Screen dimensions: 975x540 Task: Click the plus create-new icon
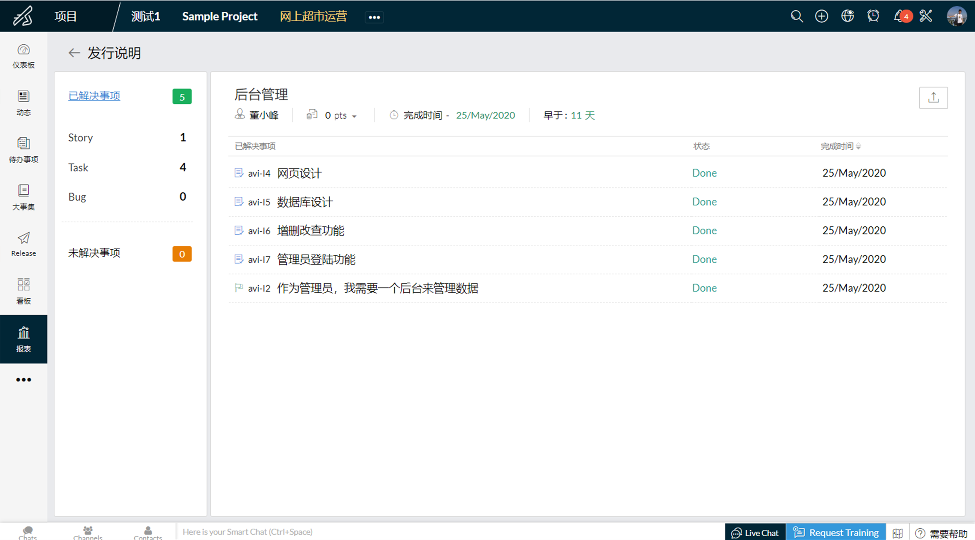pyautogui.click(x=822, y=16)
